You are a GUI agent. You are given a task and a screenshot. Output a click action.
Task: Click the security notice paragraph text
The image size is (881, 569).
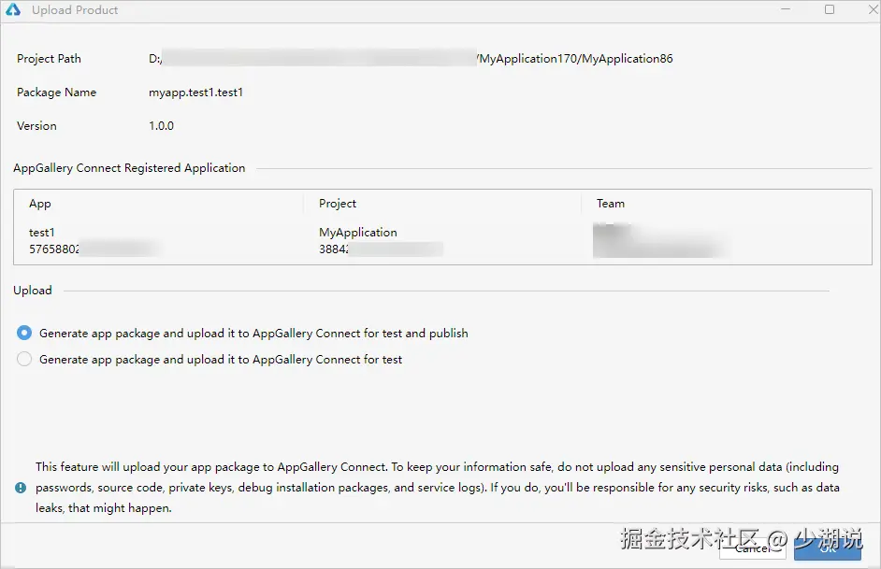coord(437,487)
